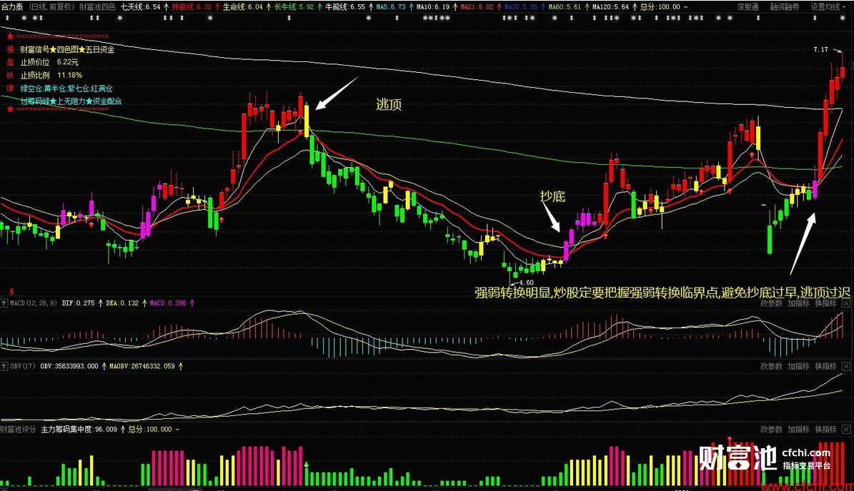Click the 过筹码峰★上无阻力★资金配合 legend line
This screenshot has width=854, height=491.
pos(71,101)
